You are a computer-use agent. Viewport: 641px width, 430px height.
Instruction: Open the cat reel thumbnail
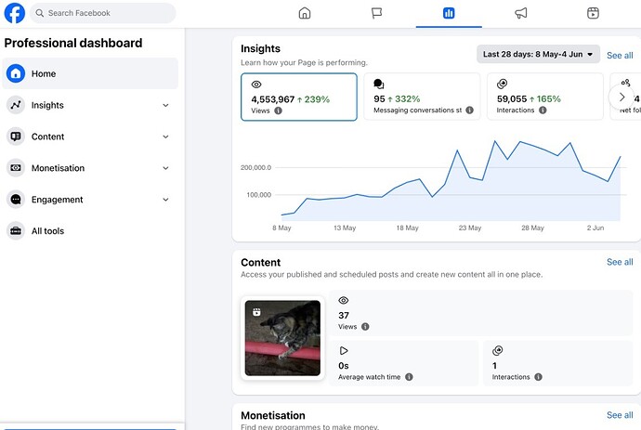[282, 338]
